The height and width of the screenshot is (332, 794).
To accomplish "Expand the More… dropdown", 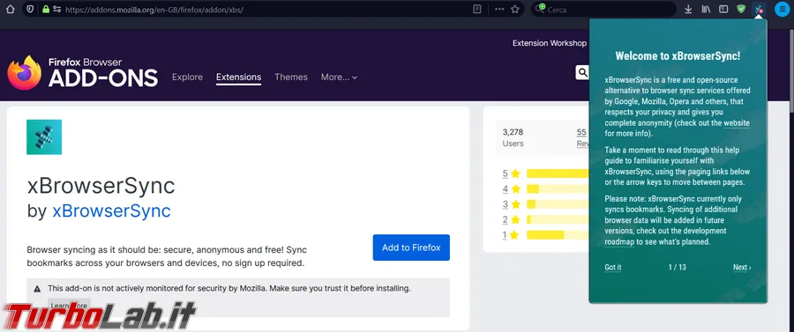I will tap(340, 77).
